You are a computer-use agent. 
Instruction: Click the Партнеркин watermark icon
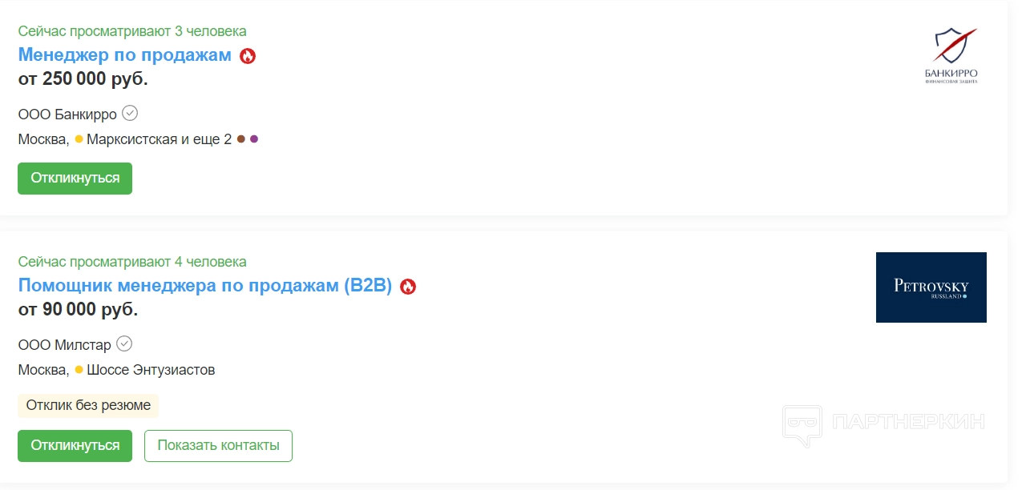802,424
